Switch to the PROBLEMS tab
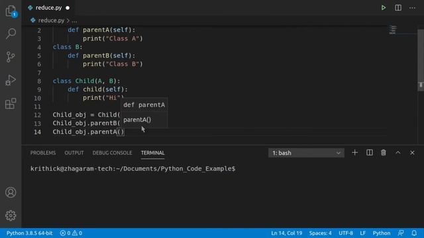The width and height of the screenshot is (424, 238). tap(43, 153)
